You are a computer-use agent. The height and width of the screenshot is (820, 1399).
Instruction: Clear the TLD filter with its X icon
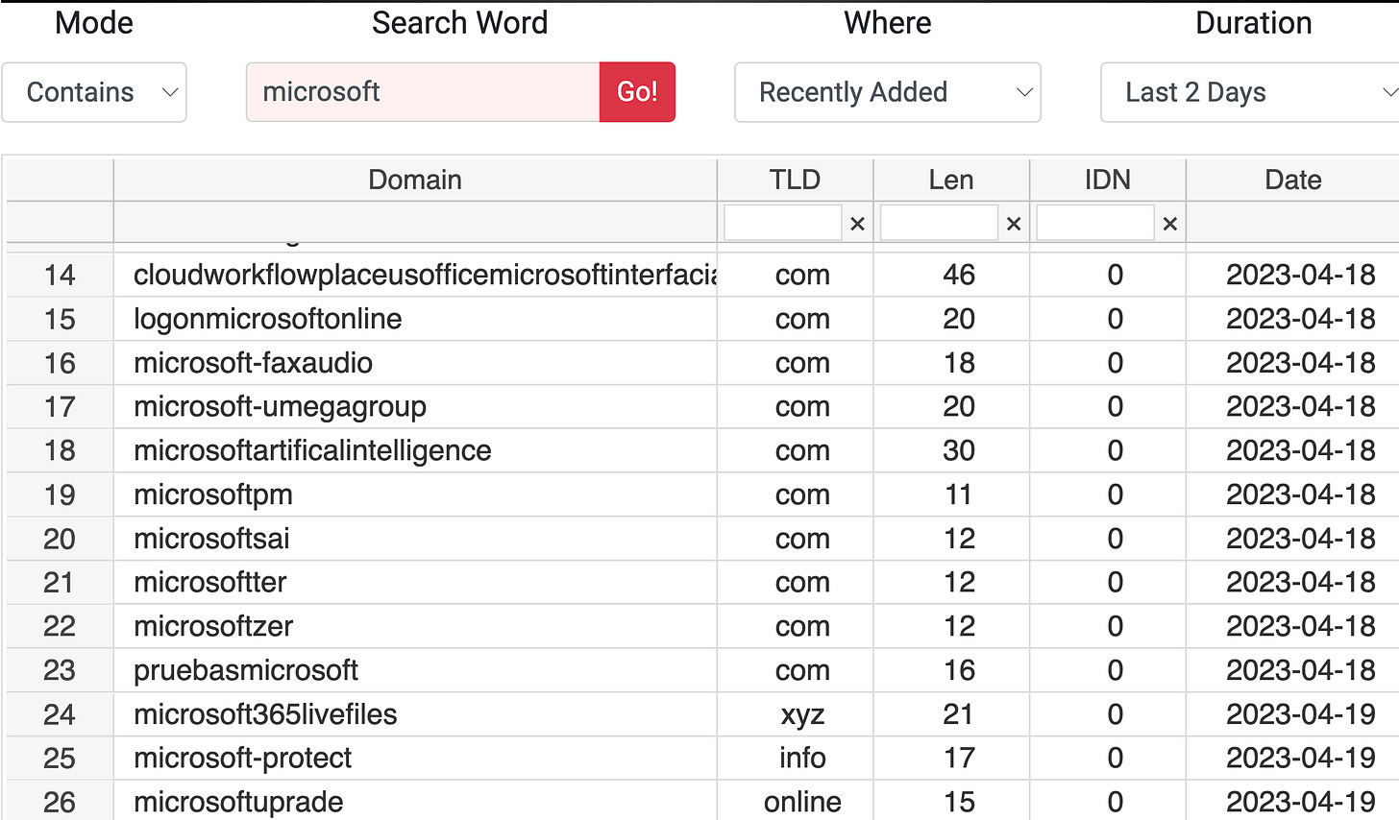857,224
